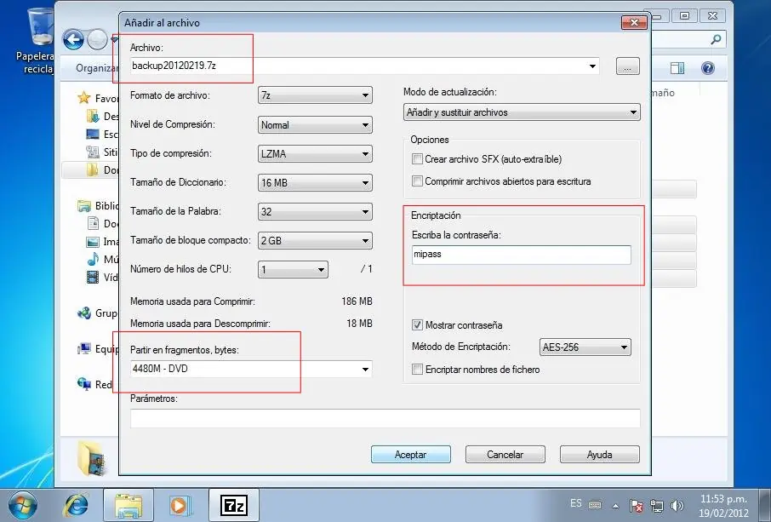This screenshot has height=522, width=771.
Task: Open Nivel de Compresión dropdown
Action: point(315,125)
